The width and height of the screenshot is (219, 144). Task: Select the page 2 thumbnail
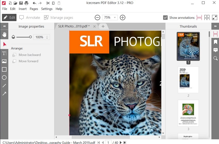pos(188,80)
